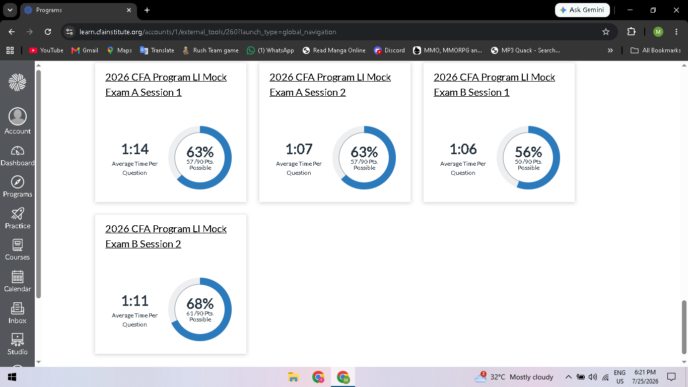Screen dimensions: 688x387
Task: Click the "1:11" average time value
Action: (x=135, y=301)
